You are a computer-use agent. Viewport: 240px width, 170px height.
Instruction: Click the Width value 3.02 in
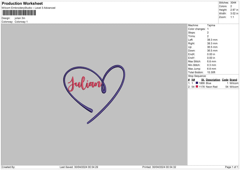coord(234,14)
